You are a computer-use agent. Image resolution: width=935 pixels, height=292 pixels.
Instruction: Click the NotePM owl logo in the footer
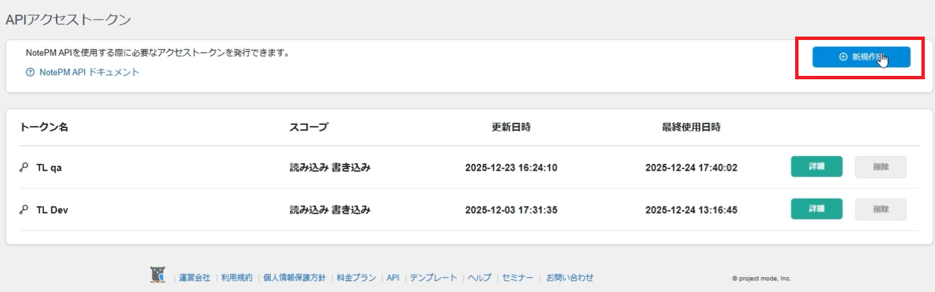point(158,274)
